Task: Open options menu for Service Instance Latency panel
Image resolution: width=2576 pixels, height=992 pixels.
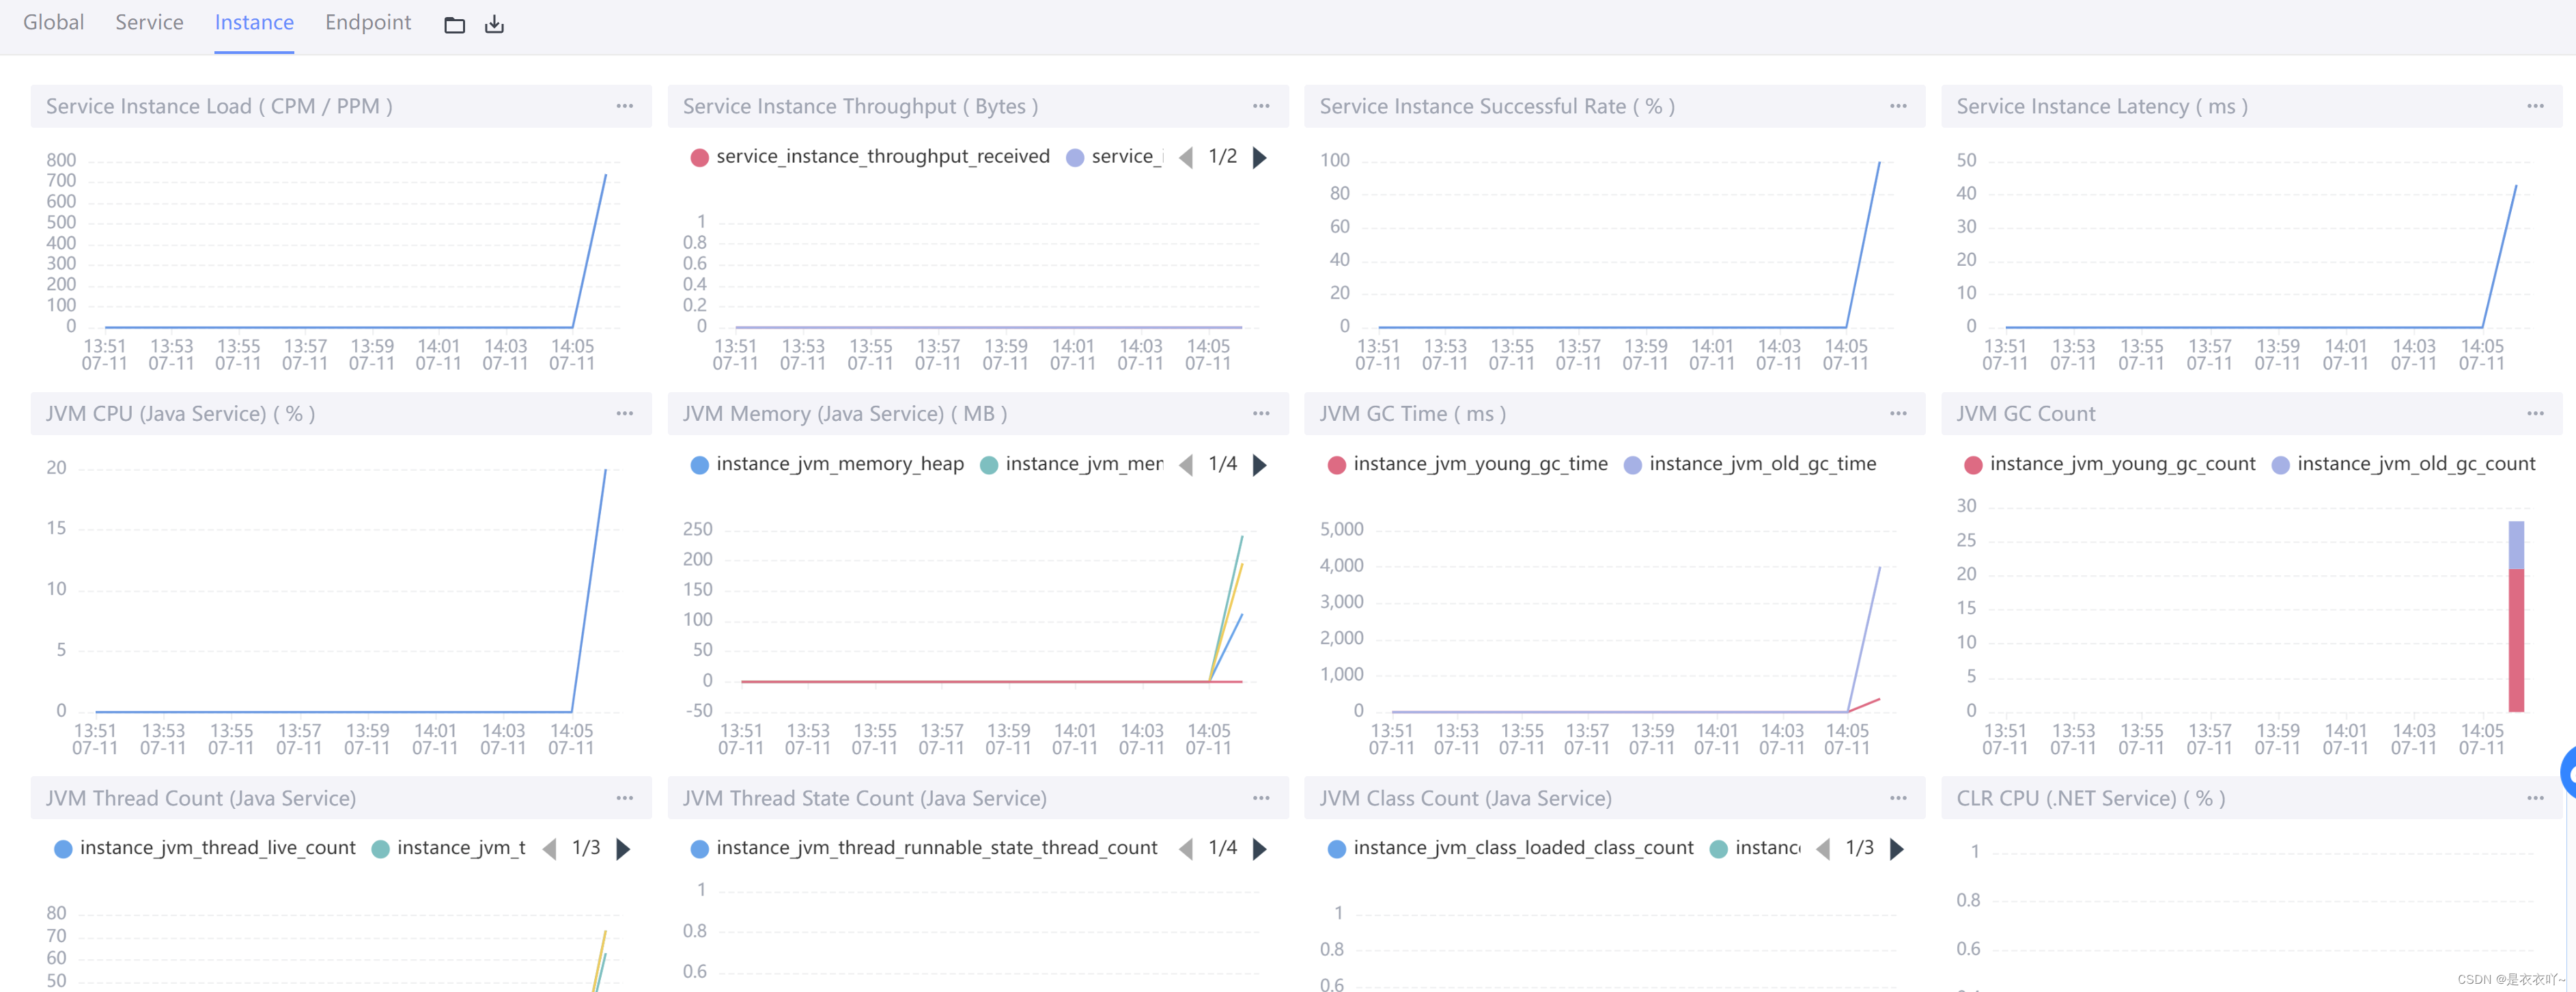Action: [2535, 106]
